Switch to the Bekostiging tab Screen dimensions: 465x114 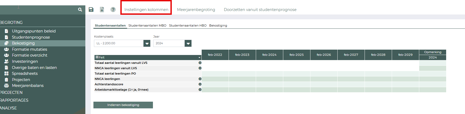(218, 25)
